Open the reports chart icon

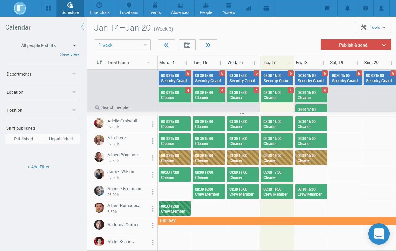pyautogui.click(x=249, y=8)
